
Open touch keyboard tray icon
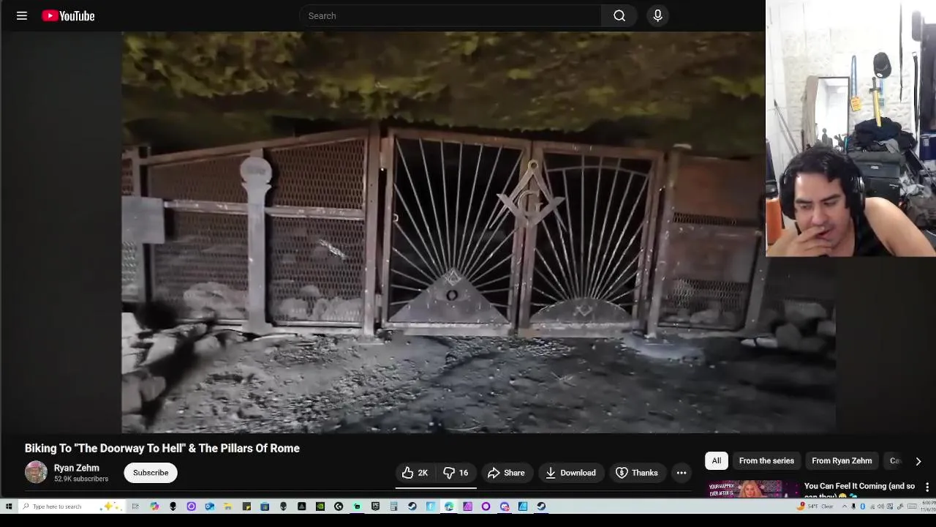pos(912,506)
